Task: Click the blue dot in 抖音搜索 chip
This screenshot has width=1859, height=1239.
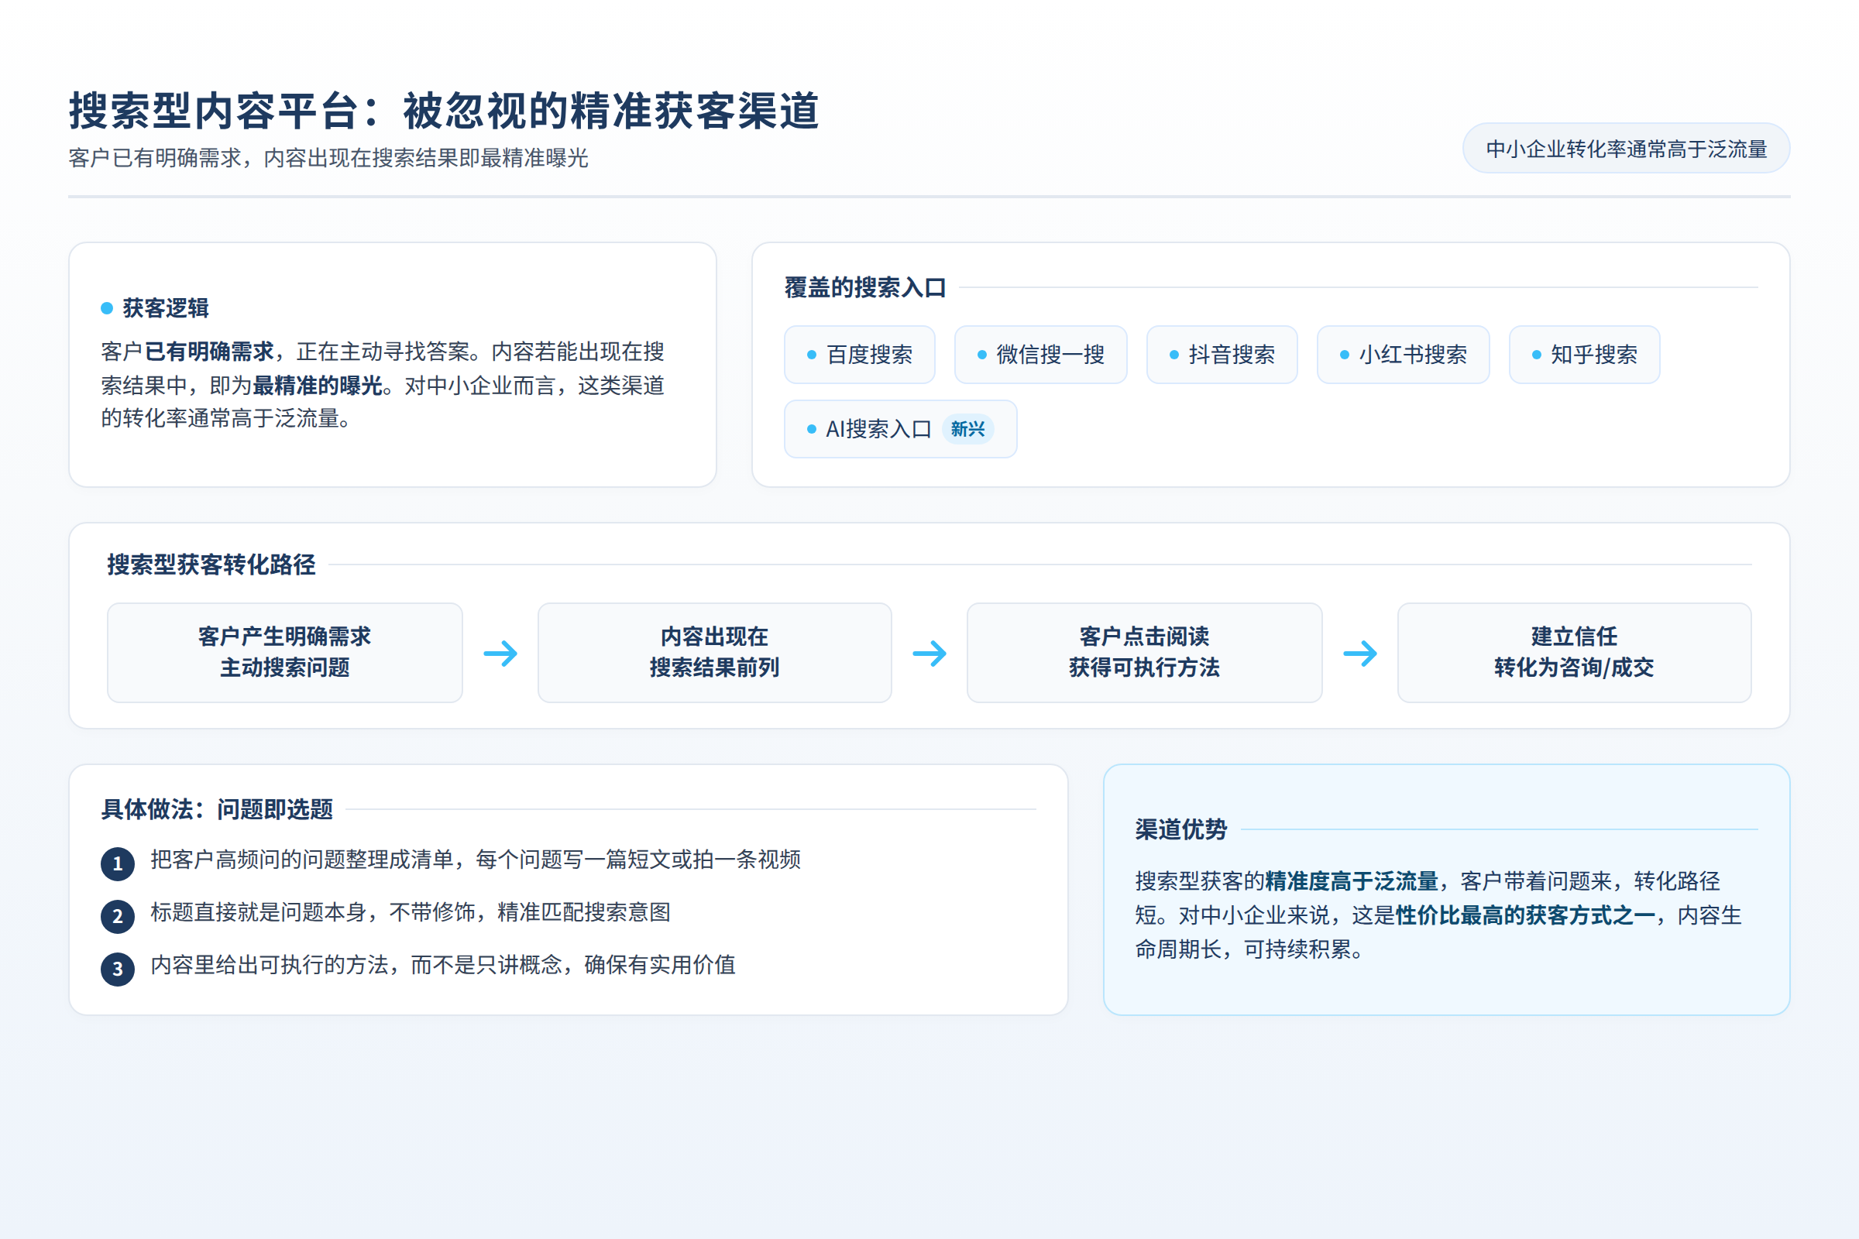Action: point(1174,355)
